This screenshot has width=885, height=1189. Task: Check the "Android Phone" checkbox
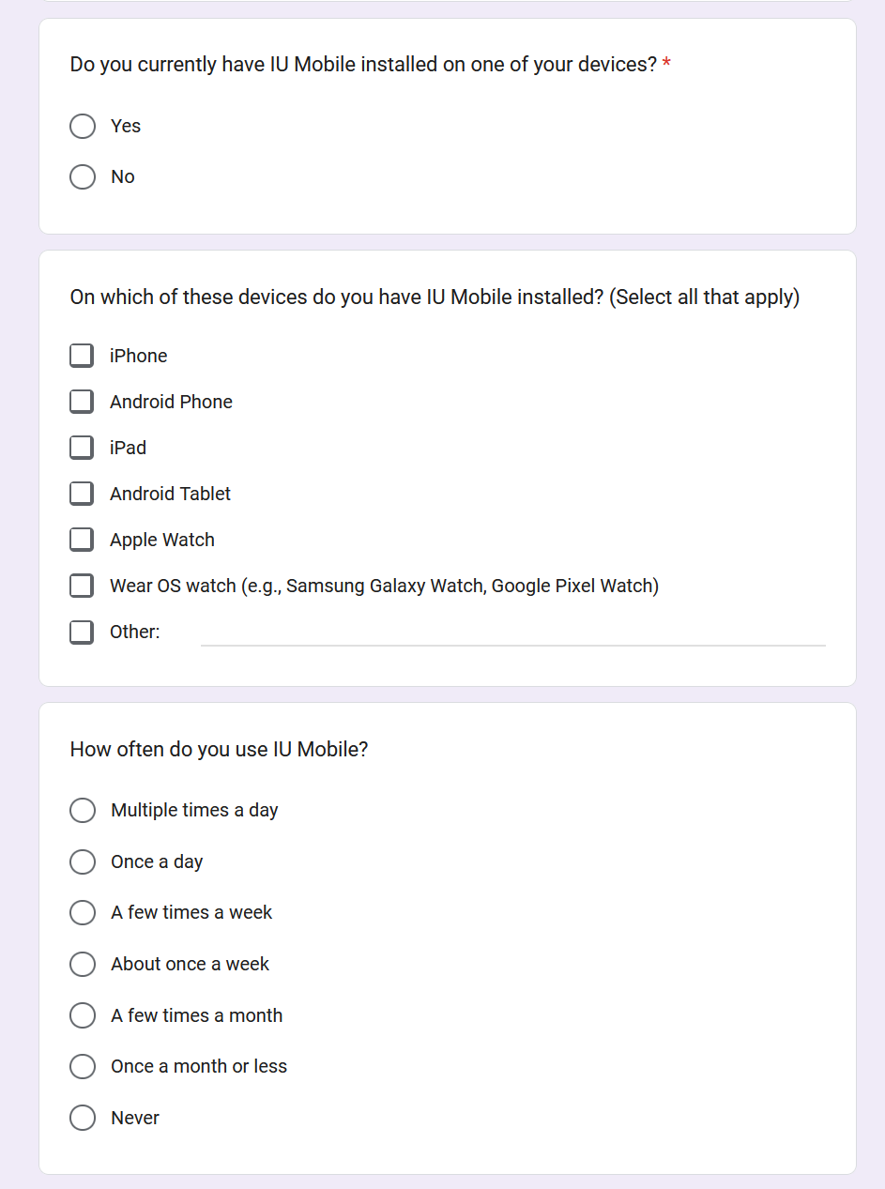(82, 402)
